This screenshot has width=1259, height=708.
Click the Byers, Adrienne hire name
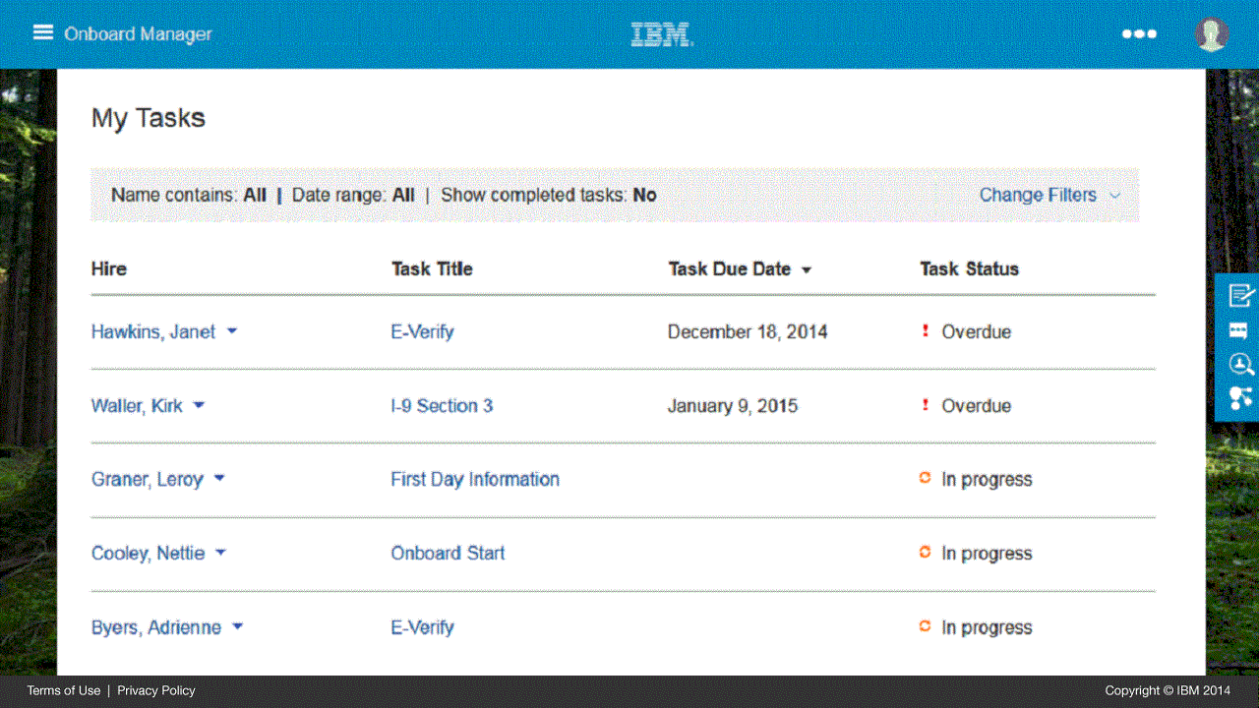click(155, 627)
